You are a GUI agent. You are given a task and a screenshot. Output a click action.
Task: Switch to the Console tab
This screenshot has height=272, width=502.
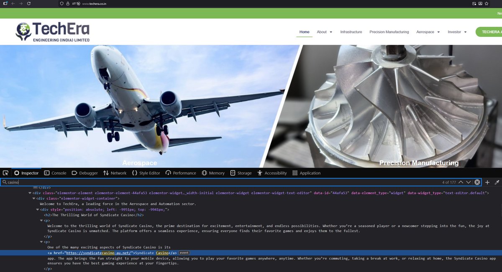(x=55, y=173)
